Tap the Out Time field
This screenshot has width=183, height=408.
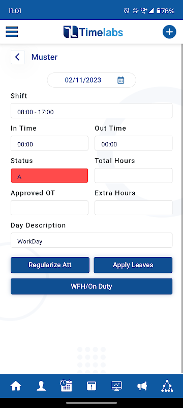pyautogui.click(x=134, y=143)
